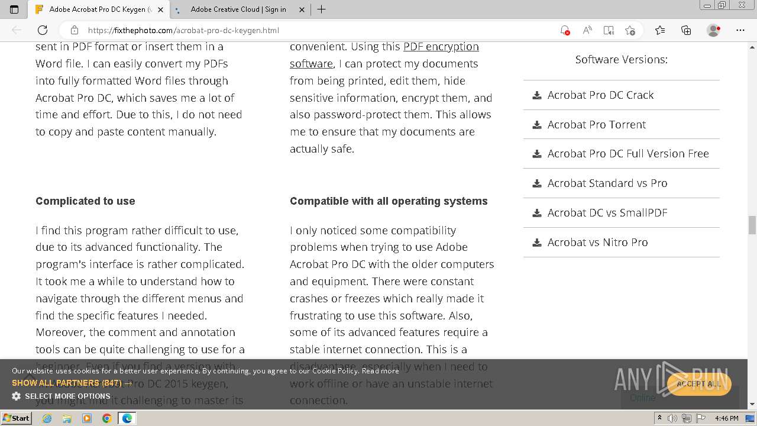
Task: Expand SHOW ALL PARTNERS (847) link
Action: 72,383
